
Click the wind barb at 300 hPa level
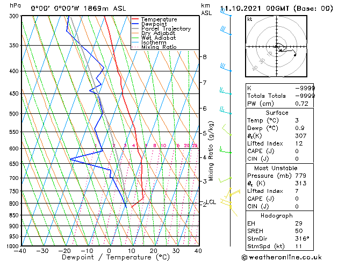tap(226, 12)
